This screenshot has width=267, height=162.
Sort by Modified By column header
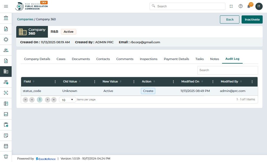click(x=229, y=81)
